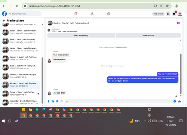Click the GIF icon

(x=62, y=101)
